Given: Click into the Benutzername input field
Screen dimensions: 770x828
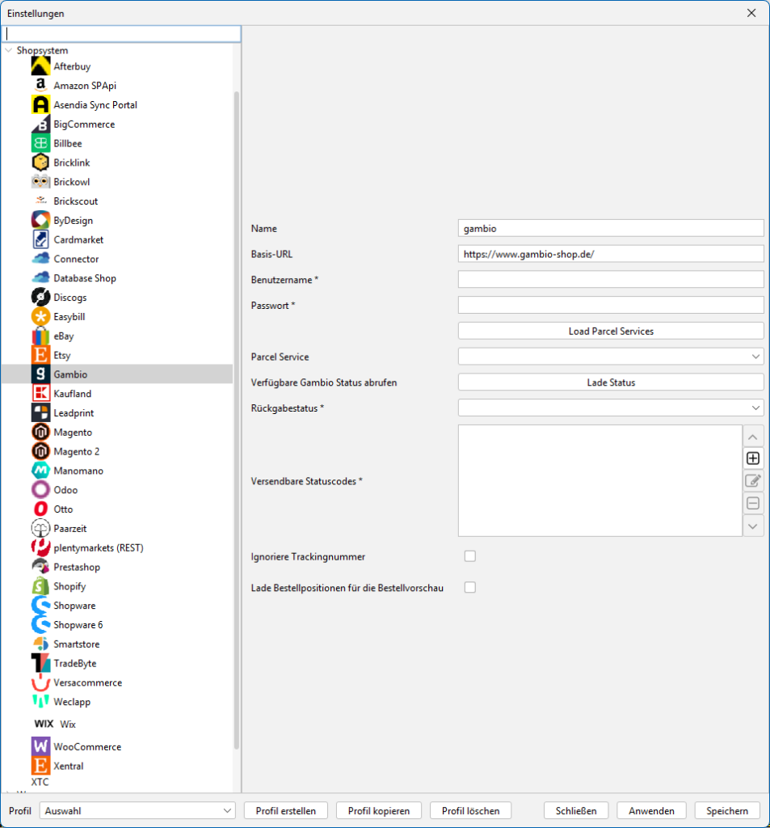Looking at the screenshot, I should (610, 280).
